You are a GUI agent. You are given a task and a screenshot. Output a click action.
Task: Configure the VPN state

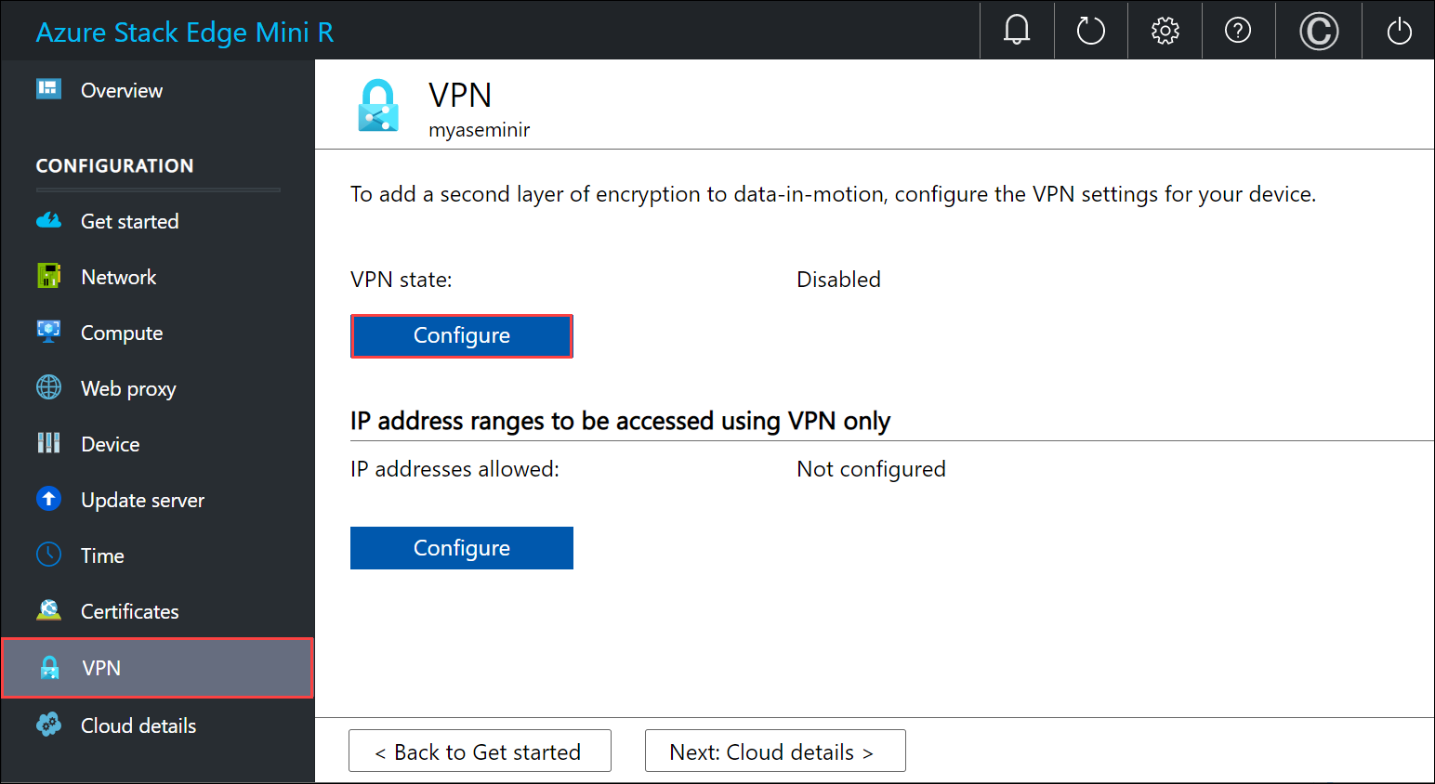[461, 335]
